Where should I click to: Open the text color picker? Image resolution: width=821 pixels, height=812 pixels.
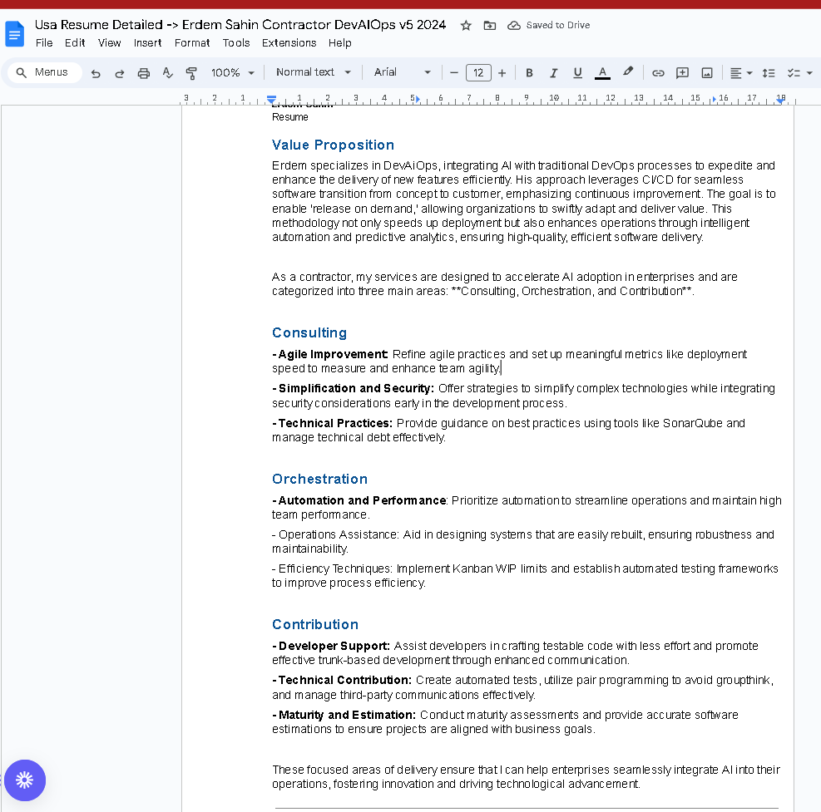coord(603,73)
